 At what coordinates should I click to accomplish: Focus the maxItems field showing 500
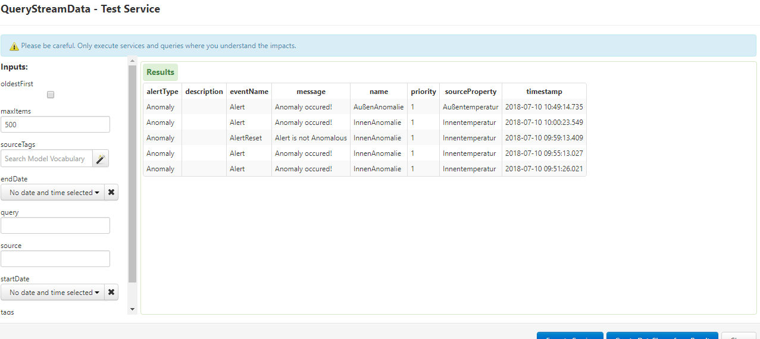click(55, 124)
